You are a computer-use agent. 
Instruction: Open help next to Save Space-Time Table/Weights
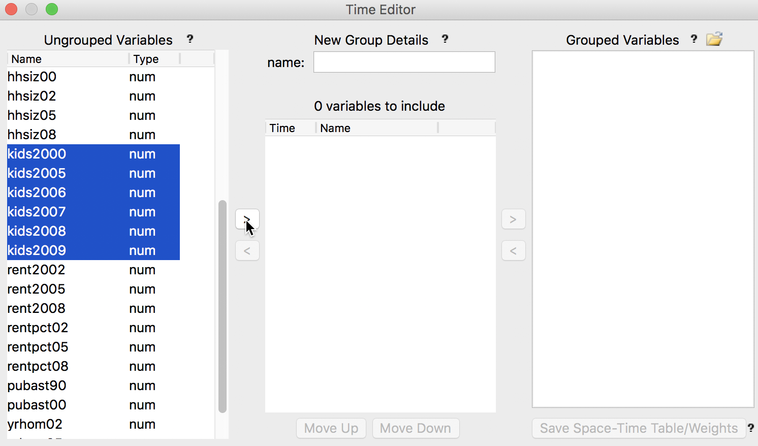point(751,428)
